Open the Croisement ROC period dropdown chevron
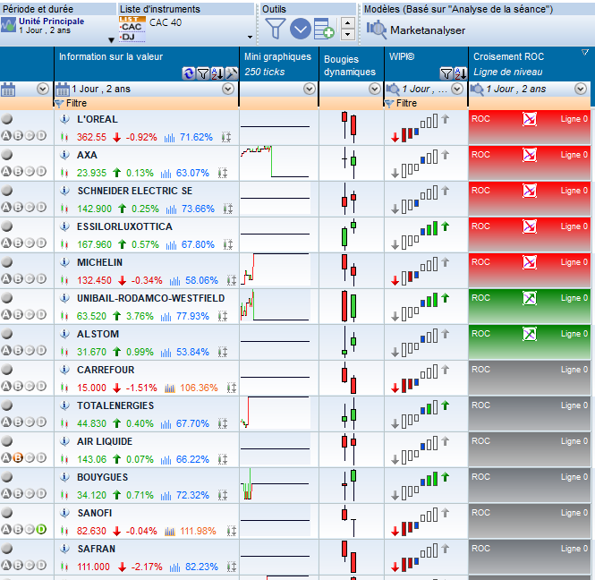The image size is (595, 580). point(580,90)
